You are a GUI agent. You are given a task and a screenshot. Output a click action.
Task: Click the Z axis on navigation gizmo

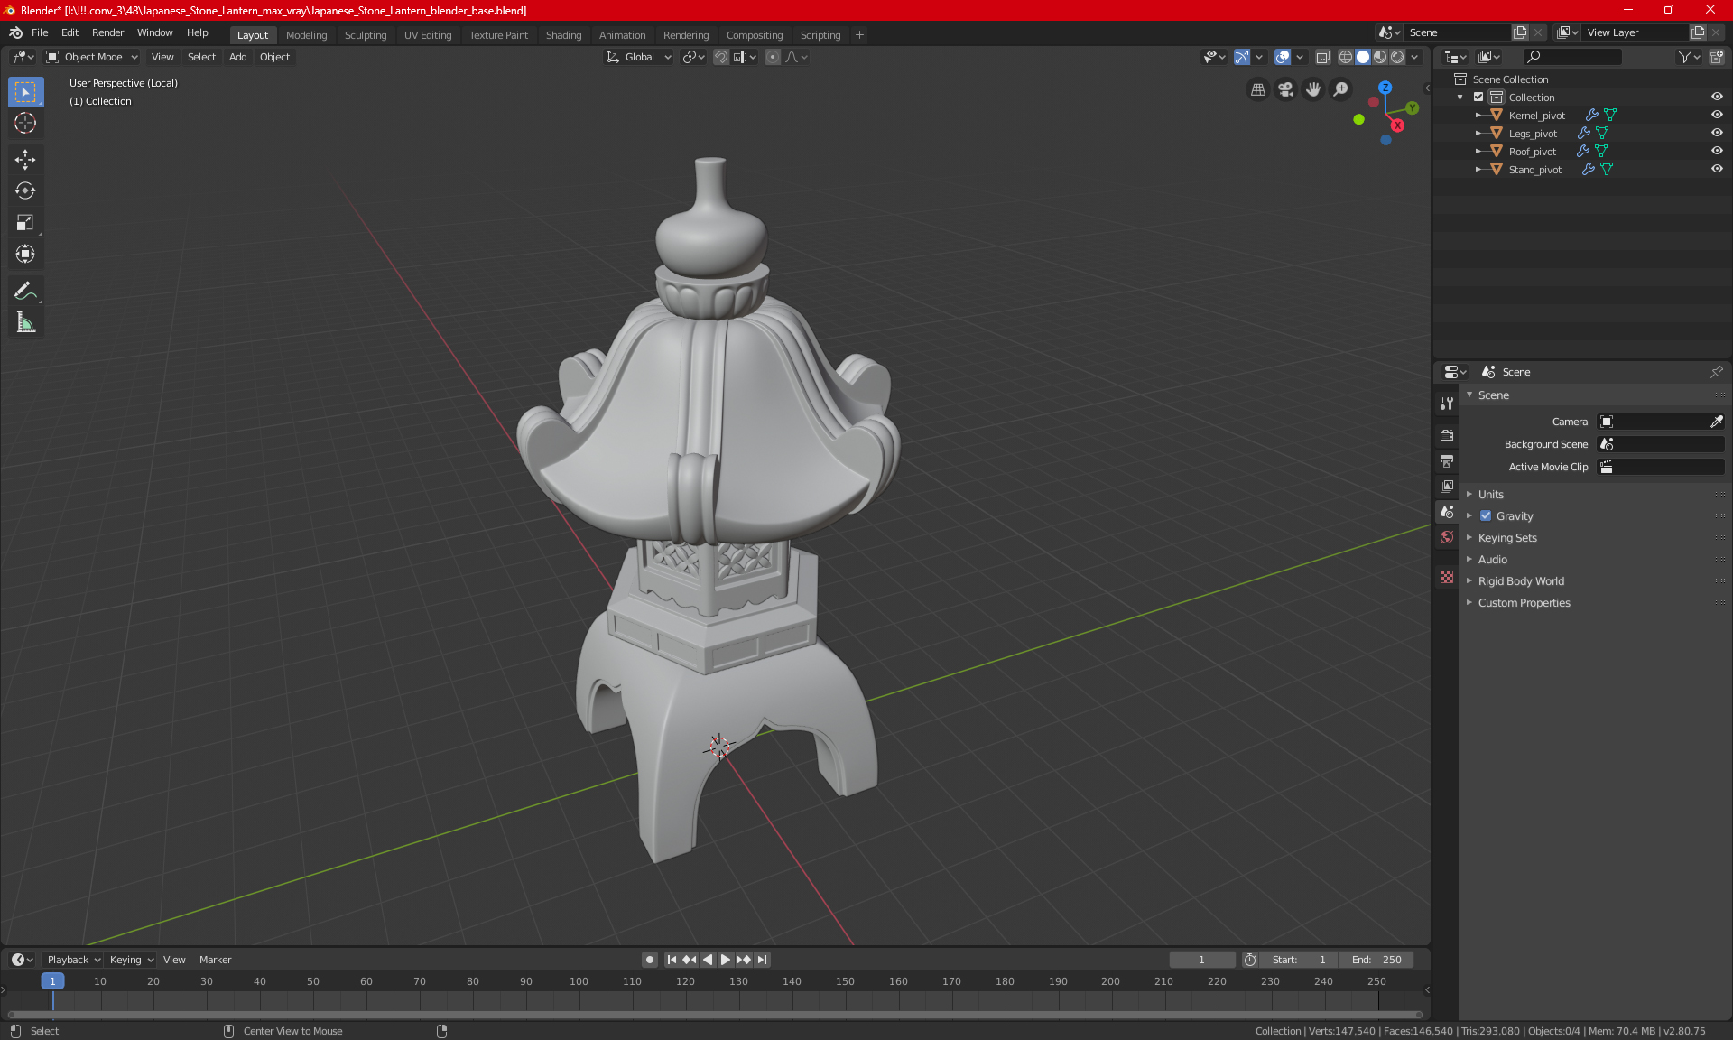1385,88
